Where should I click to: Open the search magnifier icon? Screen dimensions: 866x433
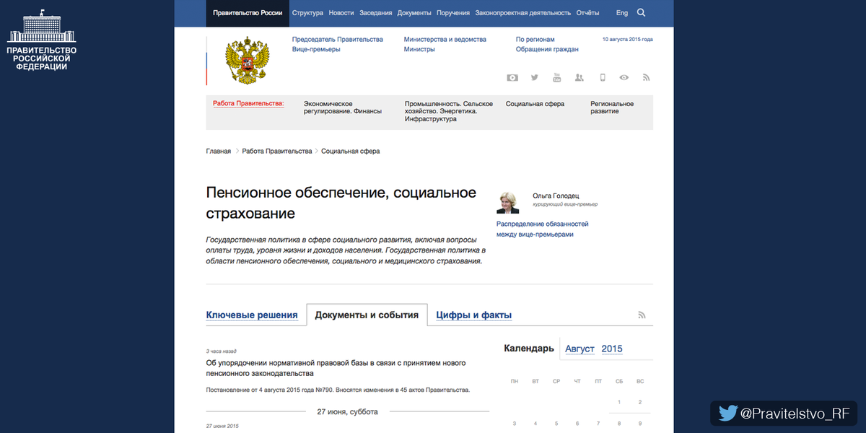pos(641,13)
